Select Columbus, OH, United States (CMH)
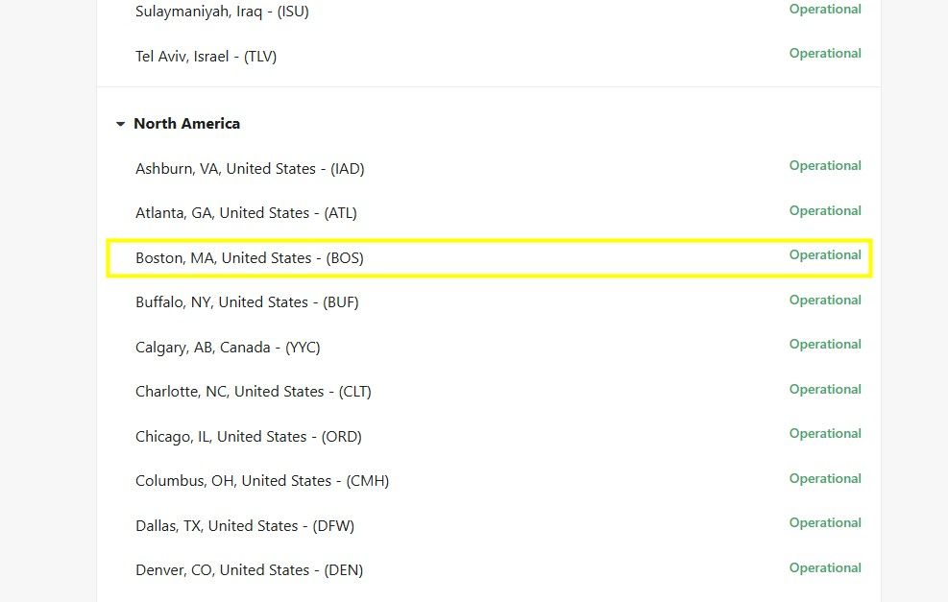Viewport: 948px width, 602px height. coord(262,481)
